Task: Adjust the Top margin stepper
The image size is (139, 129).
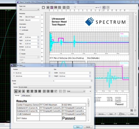Action: (38, 44)
